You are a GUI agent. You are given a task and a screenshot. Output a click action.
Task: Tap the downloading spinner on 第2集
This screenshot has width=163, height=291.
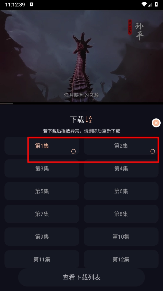(153, 151)
